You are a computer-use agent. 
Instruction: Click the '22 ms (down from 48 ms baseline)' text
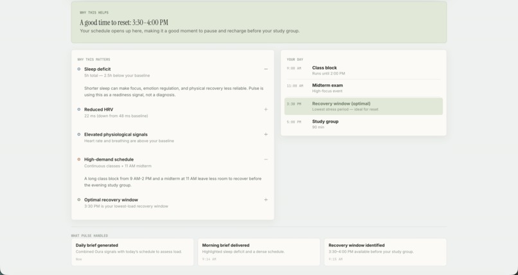[x=116, y=116]
